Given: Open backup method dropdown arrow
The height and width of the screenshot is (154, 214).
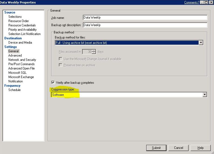Looking at the screenshot, I should pos(201,43).
